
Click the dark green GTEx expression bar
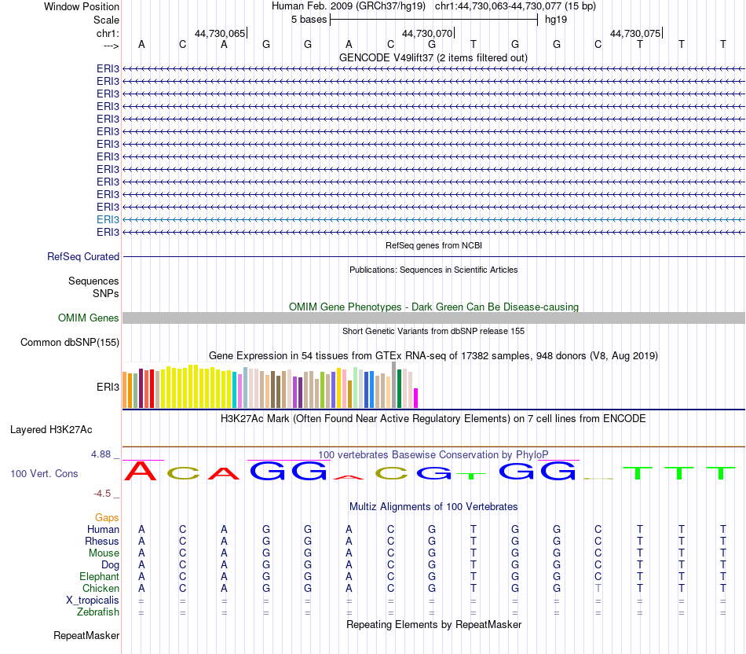pyautogui.click(x=399, y=388)
